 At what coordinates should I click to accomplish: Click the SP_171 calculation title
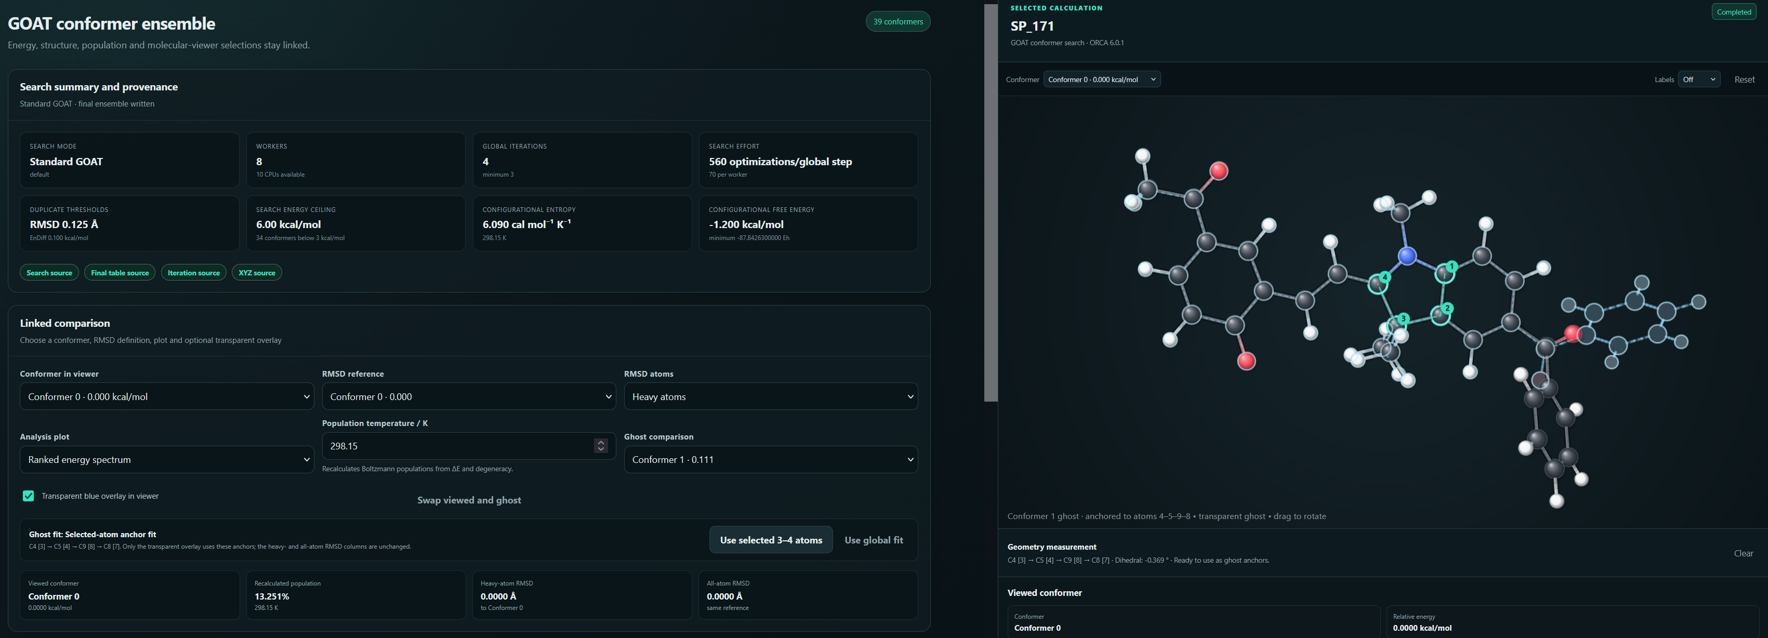1032,26
